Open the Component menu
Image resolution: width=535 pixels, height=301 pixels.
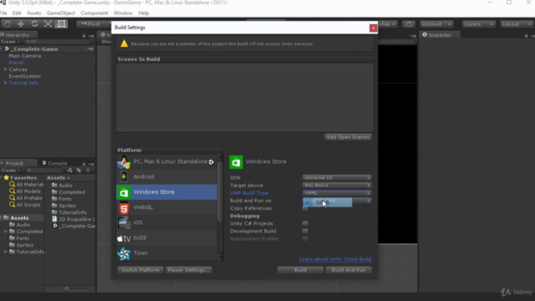(x=94, y=13)
